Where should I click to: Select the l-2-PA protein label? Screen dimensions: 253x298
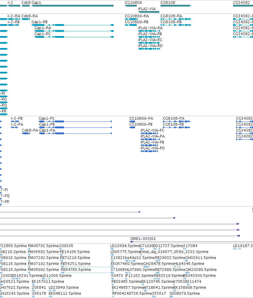(x=17, y=124)
